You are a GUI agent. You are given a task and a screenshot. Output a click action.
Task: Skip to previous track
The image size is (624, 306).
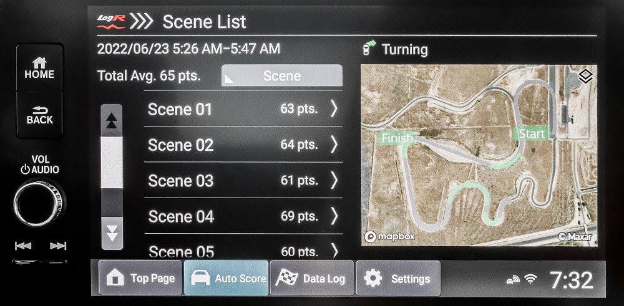pos(23,246)
